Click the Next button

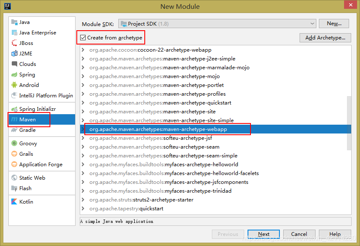263,234
